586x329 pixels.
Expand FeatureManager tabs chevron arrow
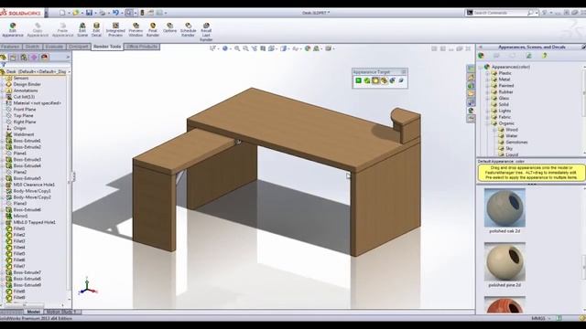pos(68,57)
